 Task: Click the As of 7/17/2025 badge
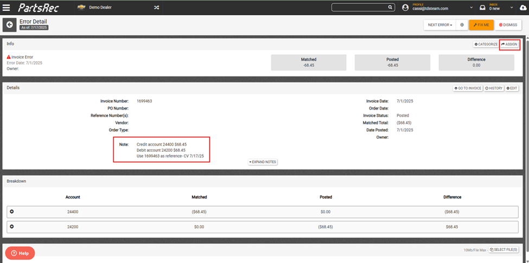tap(34, 28)
